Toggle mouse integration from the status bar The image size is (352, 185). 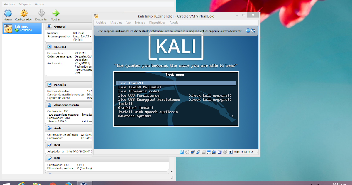225,152
